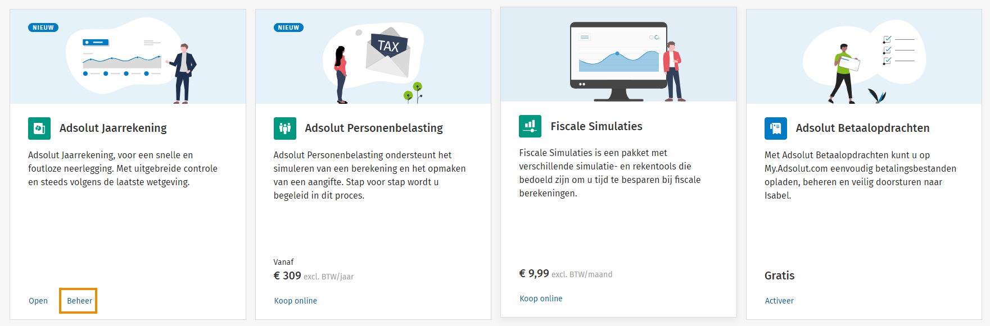Click the Gratis label on Betaalopdrachten card
The image size is (990, 326).
[779, 276]
